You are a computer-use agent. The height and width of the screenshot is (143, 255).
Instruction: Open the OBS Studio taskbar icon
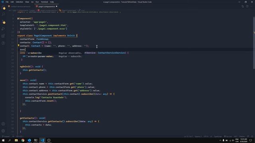(x=49, y=140)
